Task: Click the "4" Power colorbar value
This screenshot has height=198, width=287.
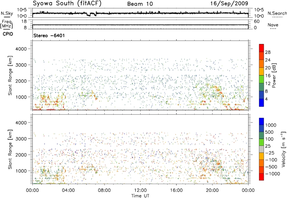Action: tap(266, 99)
